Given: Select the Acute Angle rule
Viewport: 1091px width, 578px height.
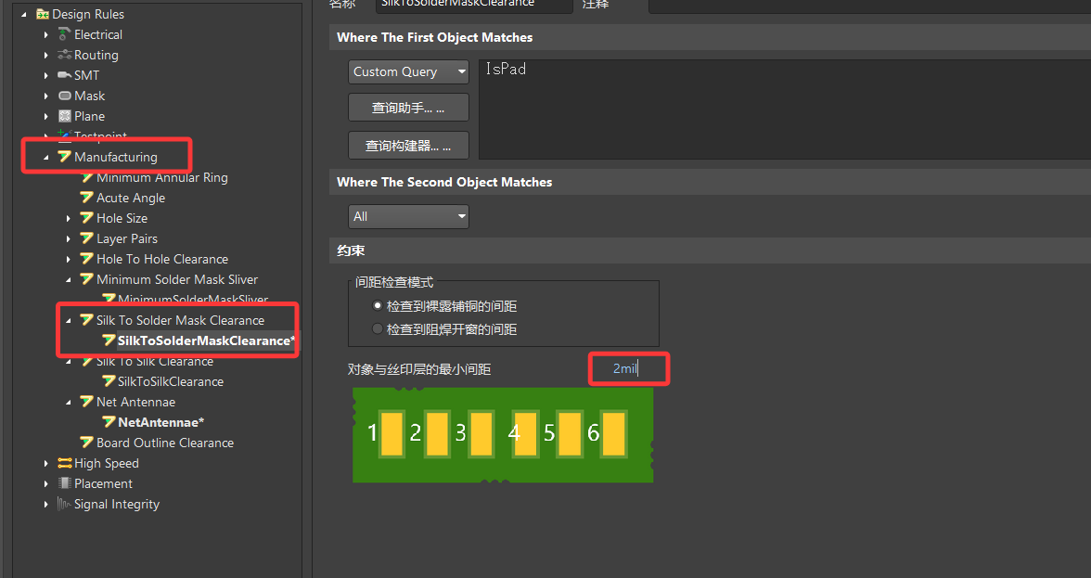Looking at the screenshot, I should (131, 198).
